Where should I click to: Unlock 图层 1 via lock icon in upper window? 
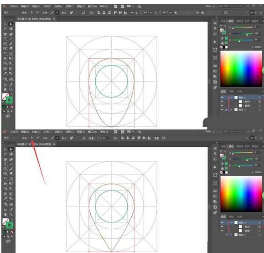click(x=226, y=109)
